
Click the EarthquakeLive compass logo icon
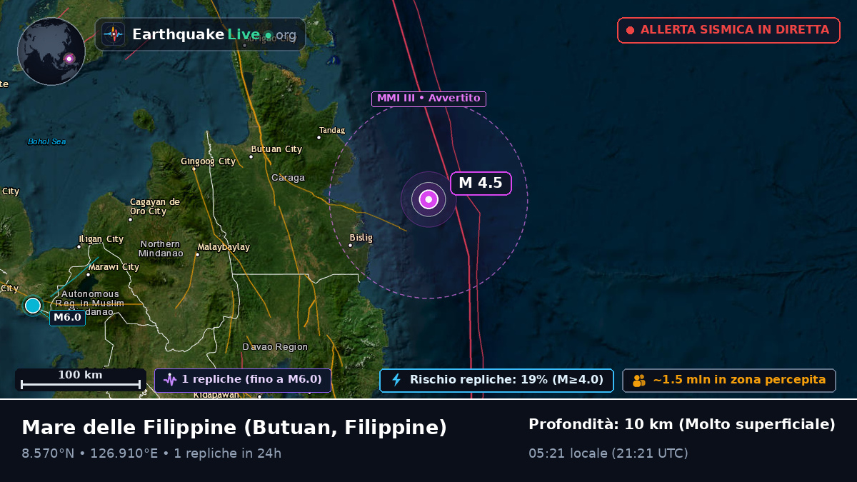(114, 34)
